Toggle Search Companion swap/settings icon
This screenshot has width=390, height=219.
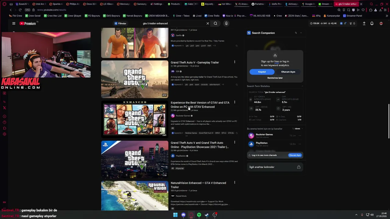[x=296, y=33]
